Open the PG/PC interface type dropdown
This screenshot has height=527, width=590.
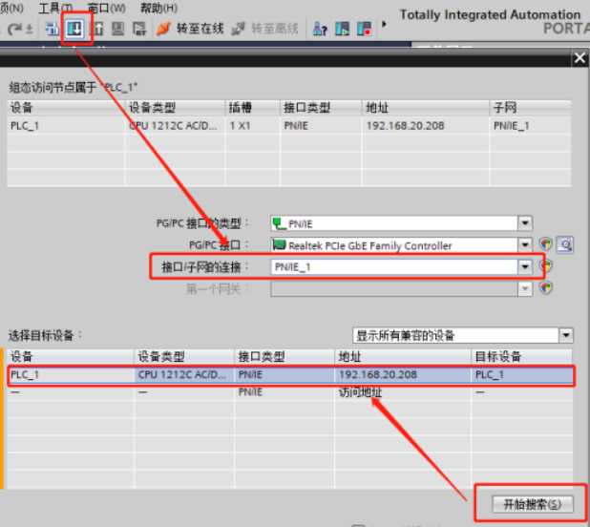tap(524, 223)
